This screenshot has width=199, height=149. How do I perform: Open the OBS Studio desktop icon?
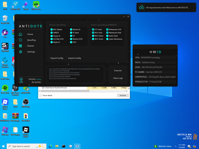[26, 102]
